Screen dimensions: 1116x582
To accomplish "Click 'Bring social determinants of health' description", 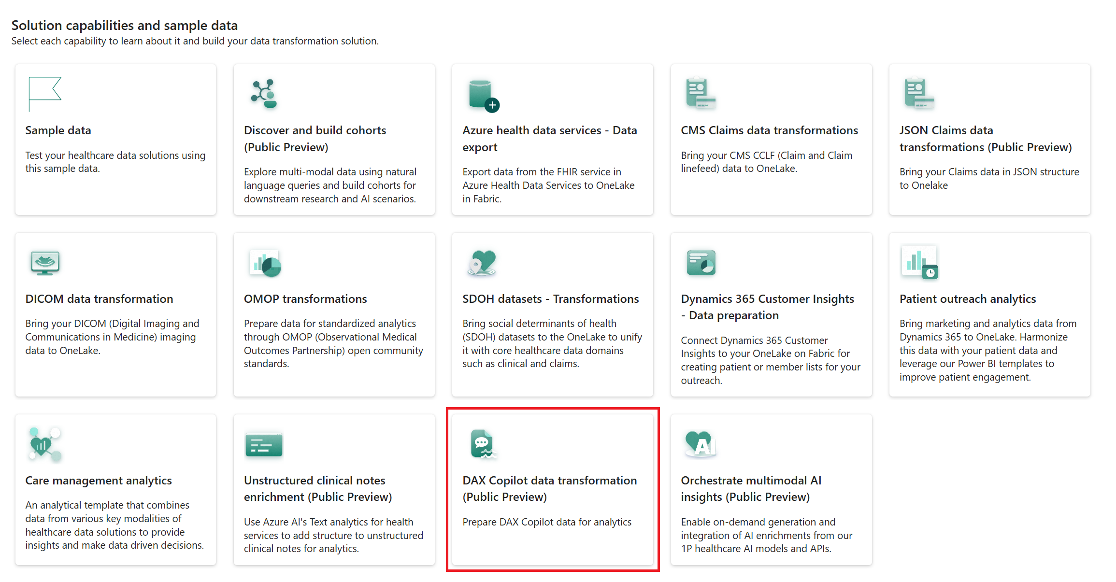I will click(552, 344).
